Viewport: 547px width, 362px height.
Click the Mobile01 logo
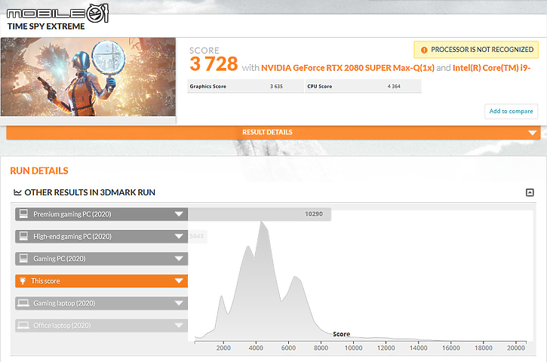57,14
